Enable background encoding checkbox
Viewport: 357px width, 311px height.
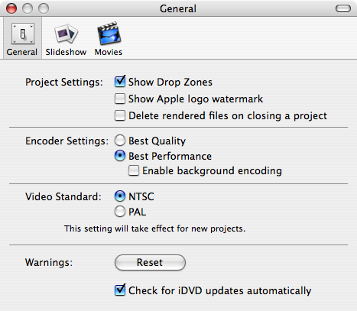click(134, 170)
